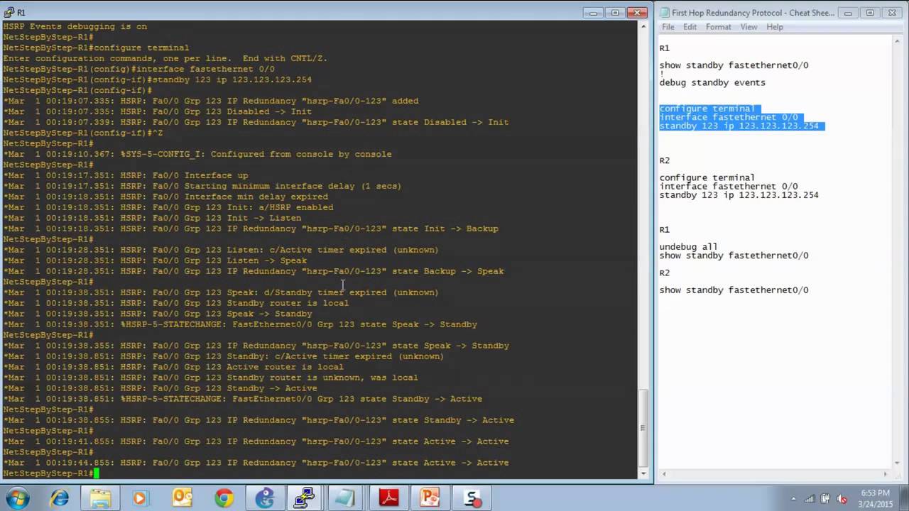Viewport: 909px width, 511px height.
Task: Open the volume tray icon
Action: pyautogui.click(x=843, y=498)
